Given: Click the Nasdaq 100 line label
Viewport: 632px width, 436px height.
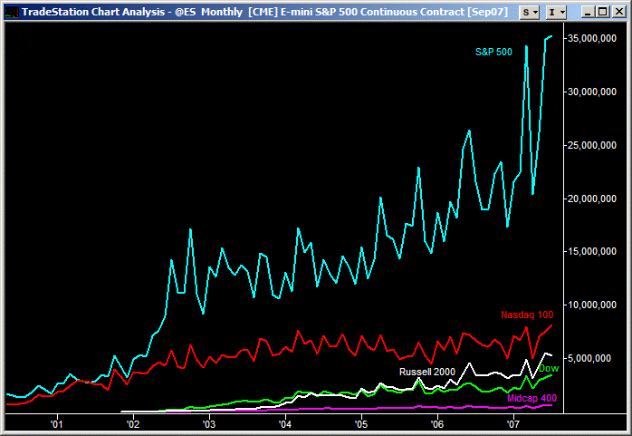Looking at the screenshot, I should coord(527,315).
